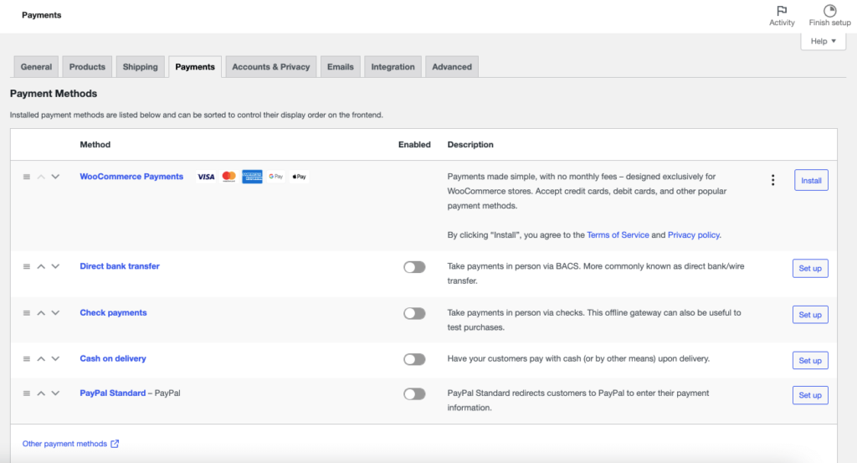Grab the Cash on delivery drag handle
The image size is (857, 463).
(x=26, y=358)
